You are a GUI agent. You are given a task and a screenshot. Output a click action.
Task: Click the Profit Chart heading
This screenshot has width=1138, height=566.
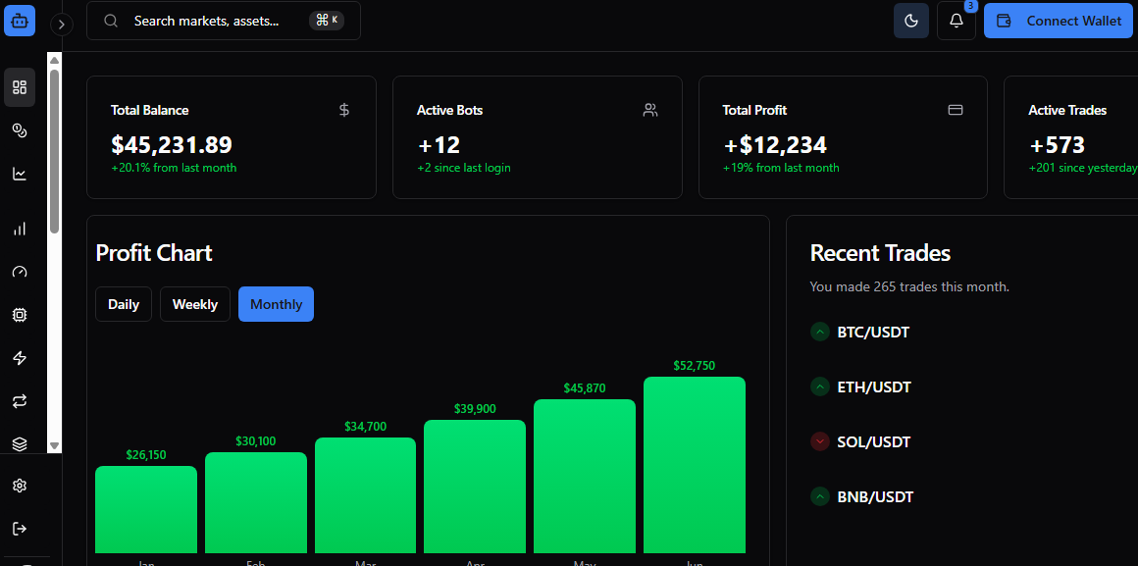pyautogui.click(x=154, y=252)
